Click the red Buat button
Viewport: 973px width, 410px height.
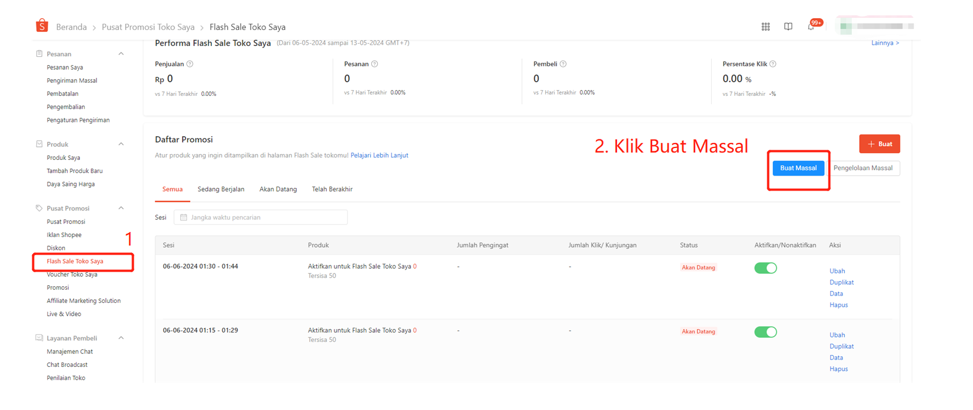click(x=879, y=144)
